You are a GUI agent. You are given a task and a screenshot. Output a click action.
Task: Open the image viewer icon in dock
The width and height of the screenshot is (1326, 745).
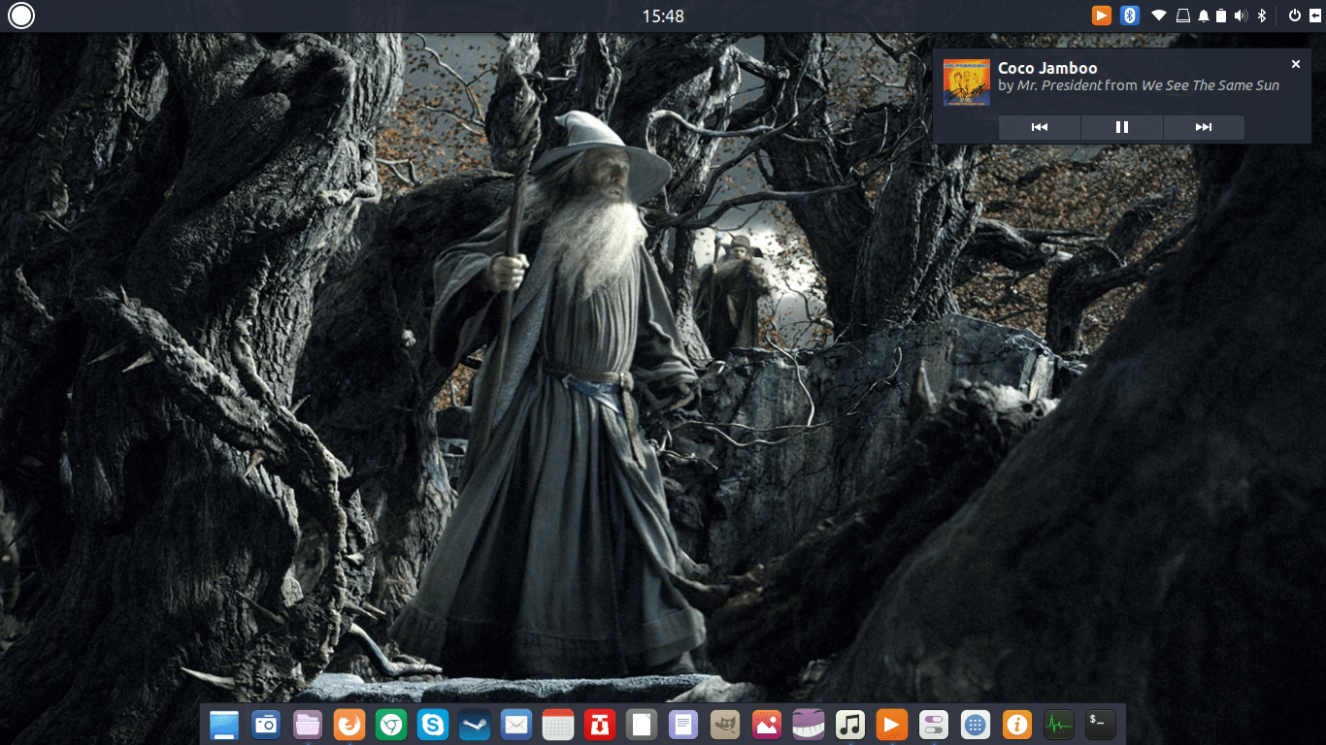(767, 725)
